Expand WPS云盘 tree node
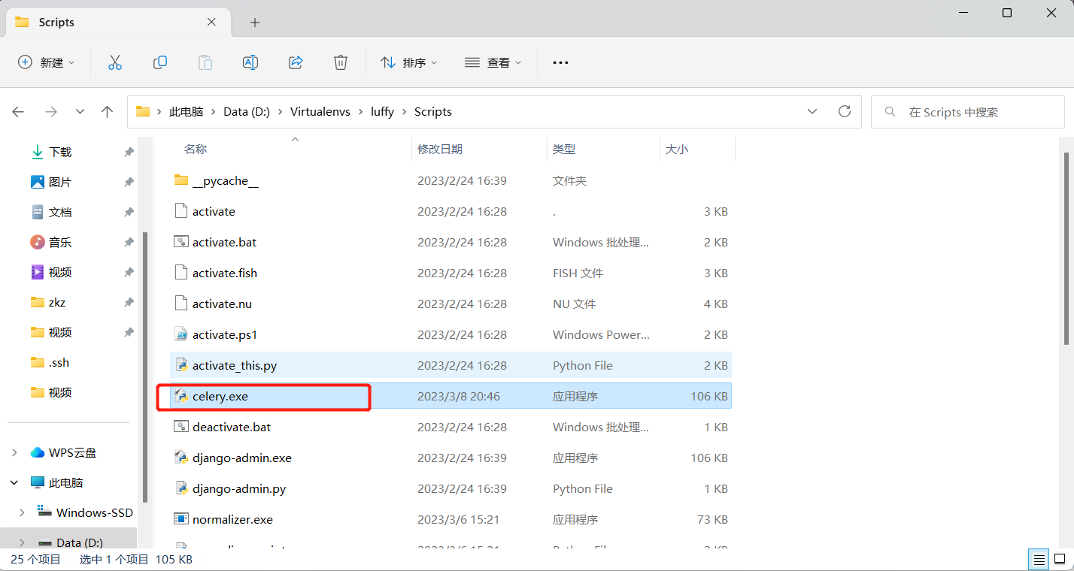Viewport: 1074px width, 571px height. pos(14,452)
